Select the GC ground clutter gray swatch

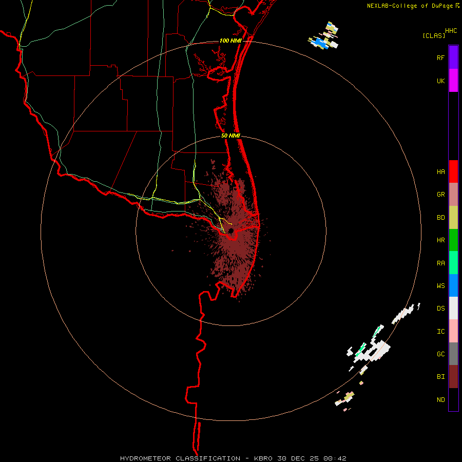click(453, 354)
